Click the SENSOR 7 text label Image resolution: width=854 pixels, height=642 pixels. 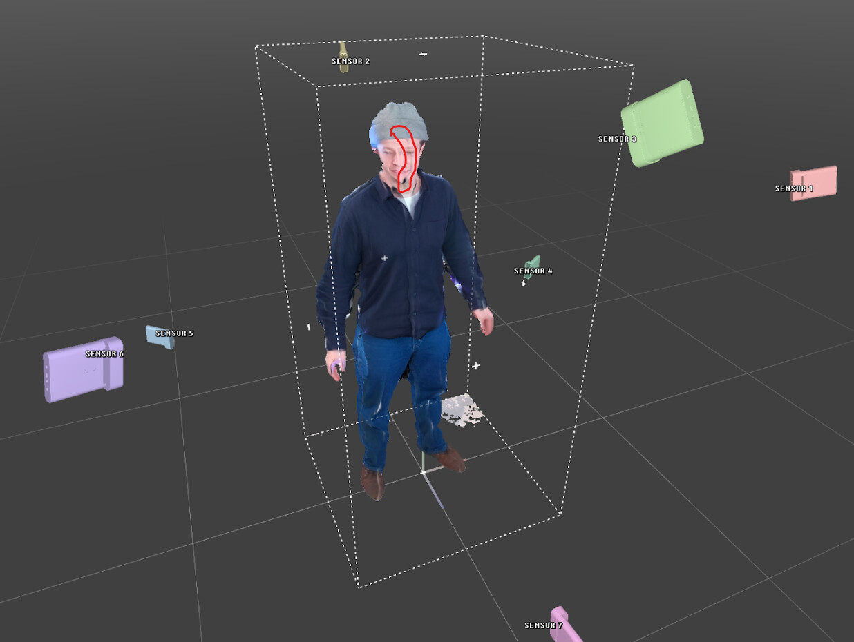click(543, 626)
